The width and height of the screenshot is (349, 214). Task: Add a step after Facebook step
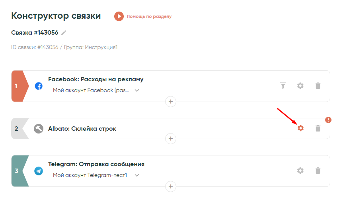point(171,102)
